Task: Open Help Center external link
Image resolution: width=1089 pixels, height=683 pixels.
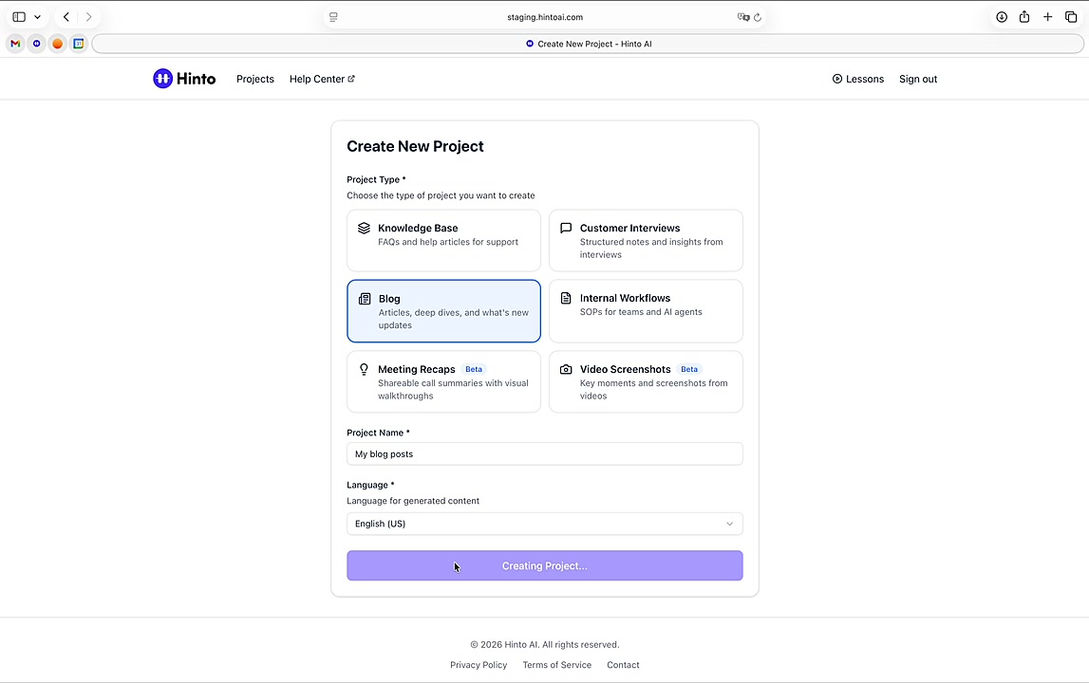Action: coord(322,79)
